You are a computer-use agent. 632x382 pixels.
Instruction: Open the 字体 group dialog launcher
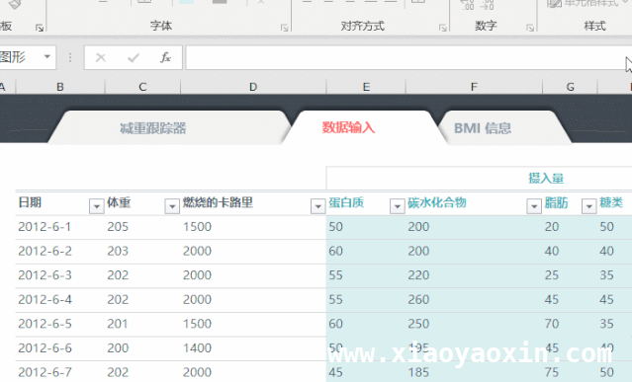(x=285, y=28)
